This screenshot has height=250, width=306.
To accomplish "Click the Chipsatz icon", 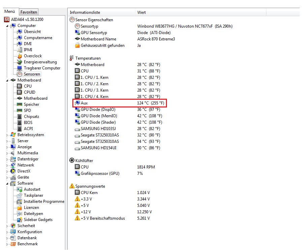I will point(20,117).
